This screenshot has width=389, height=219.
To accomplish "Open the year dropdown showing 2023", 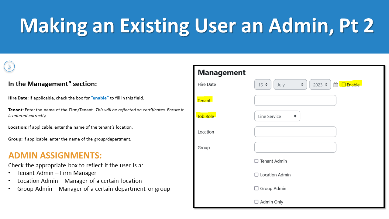I will (x=320, y=85).
